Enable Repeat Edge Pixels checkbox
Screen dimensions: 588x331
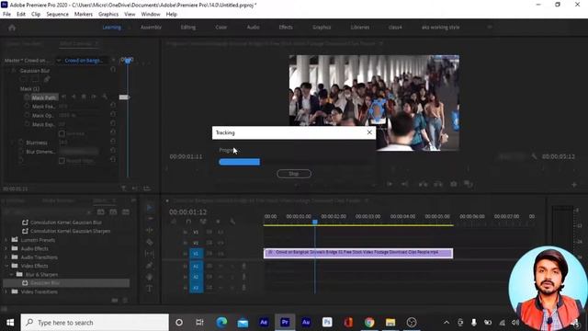click(62, 161)
